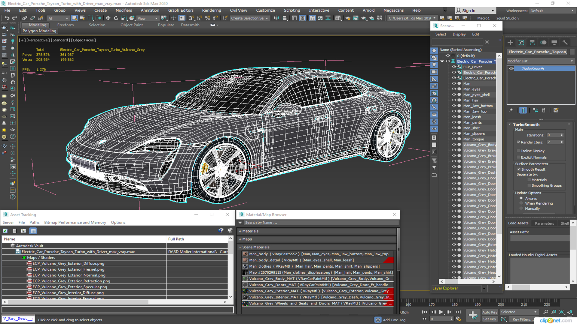
Task: Open Select by Name list icon
Action: (82, 18)
